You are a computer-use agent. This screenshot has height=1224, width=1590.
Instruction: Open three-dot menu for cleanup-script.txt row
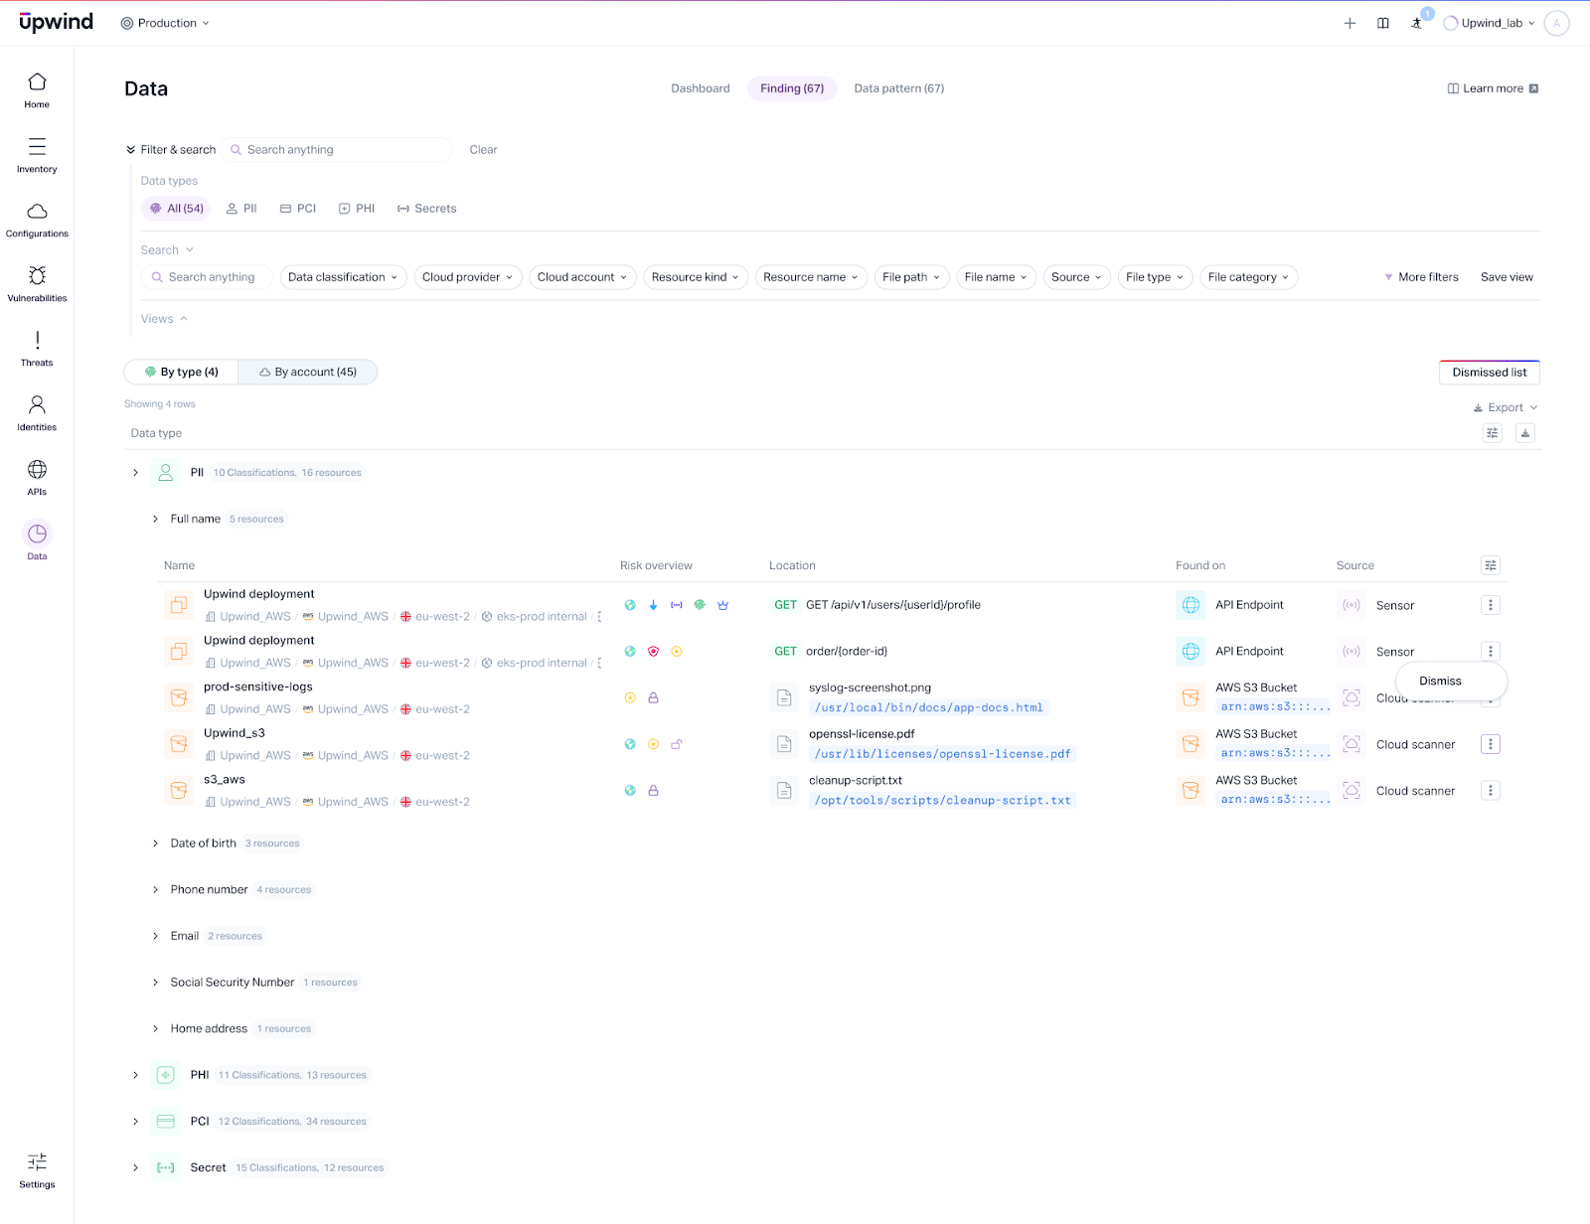[1491, 791]
